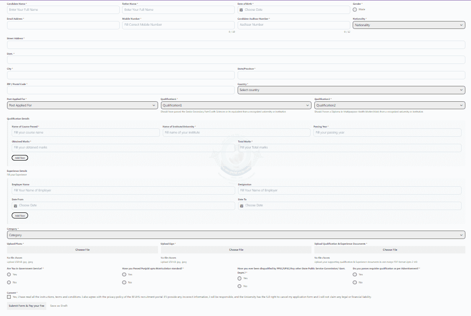Viewport: 471px width, 316px height.
Task: Select Yes for possessing requisite qualification
Action: pyautogui.click(x=355, y=274)
